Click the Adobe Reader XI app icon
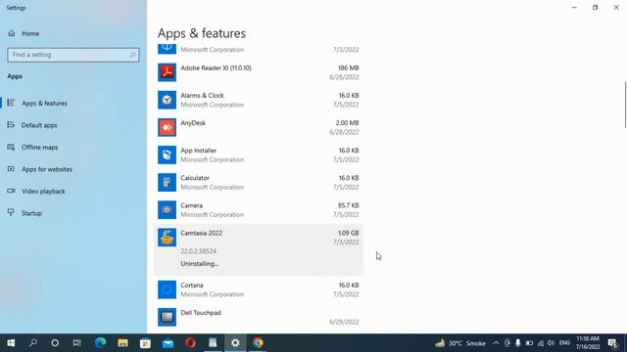 (x=167, y=72)
